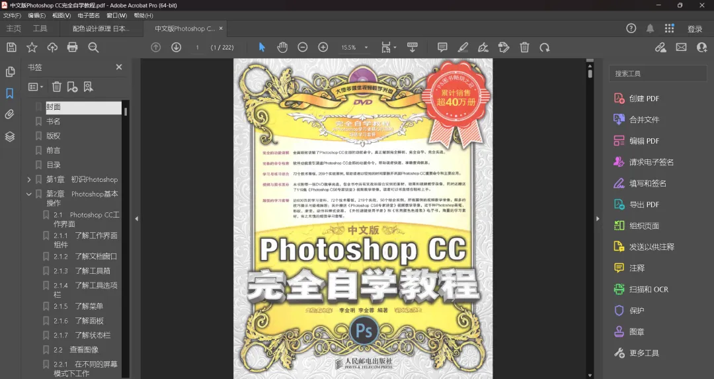Open the 帮助 menu
The height and width of the screenshot is (379, 714).
pyautogui.click(x=143, y=15)
